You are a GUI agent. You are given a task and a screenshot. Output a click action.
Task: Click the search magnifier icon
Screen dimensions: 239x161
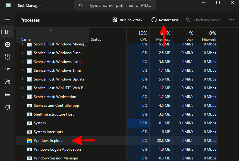pos(81,5)
